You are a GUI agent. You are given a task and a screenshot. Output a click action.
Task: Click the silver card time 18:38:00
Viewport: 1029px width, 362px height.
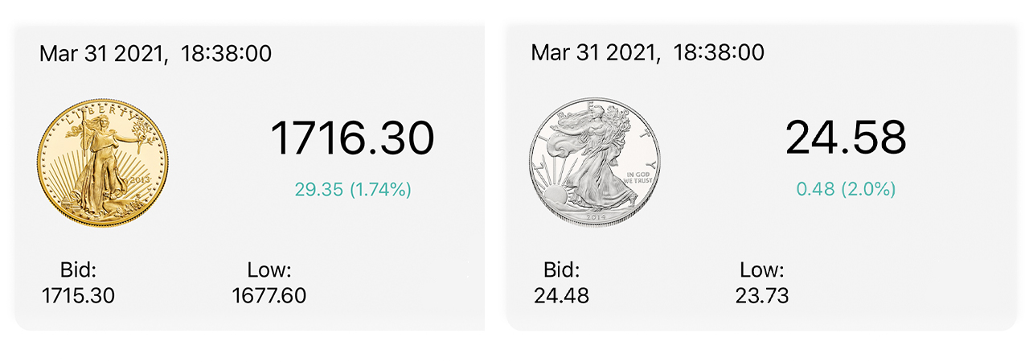point(719,53)
